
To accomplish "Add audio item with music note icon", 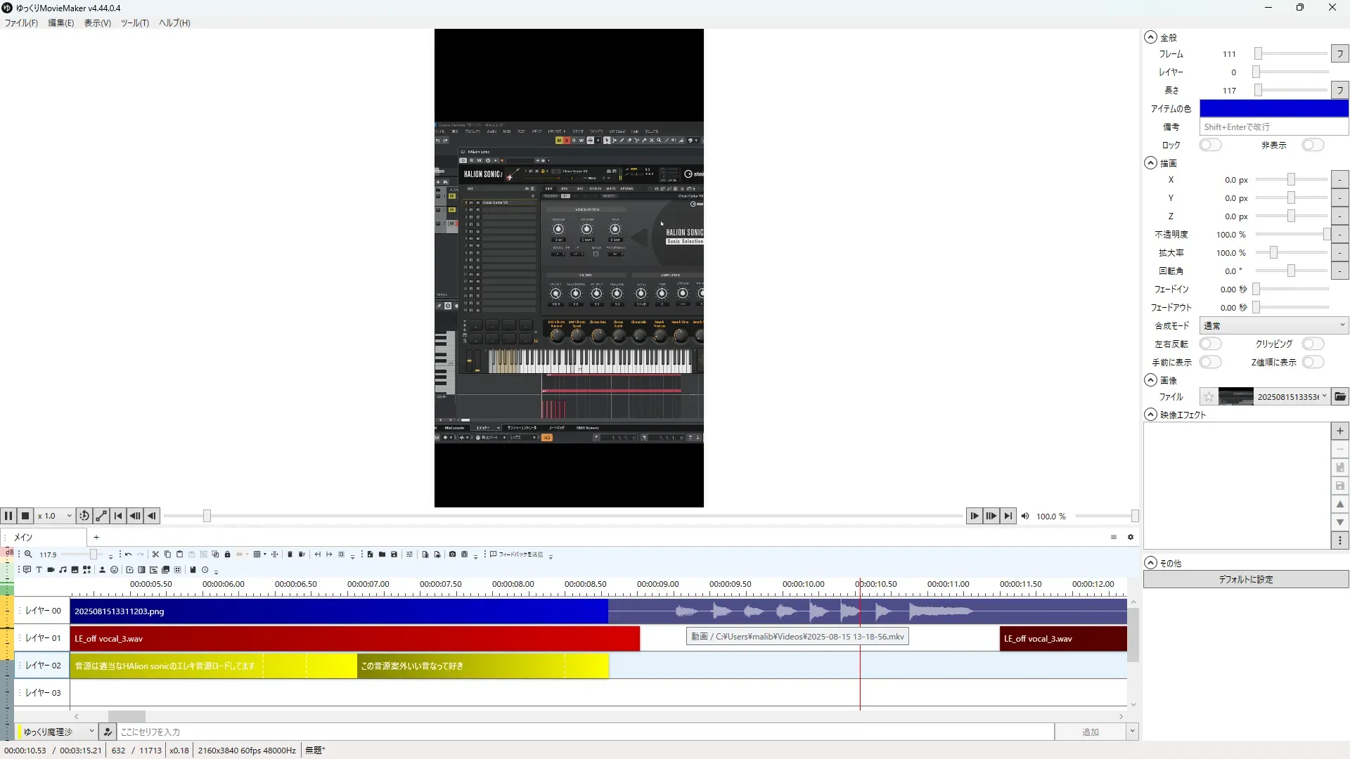I will 63,570.
